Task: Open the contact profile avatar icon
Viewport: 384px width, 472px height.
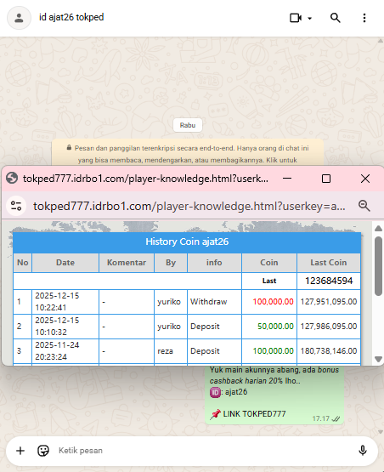Action: (x=19, y=18)
